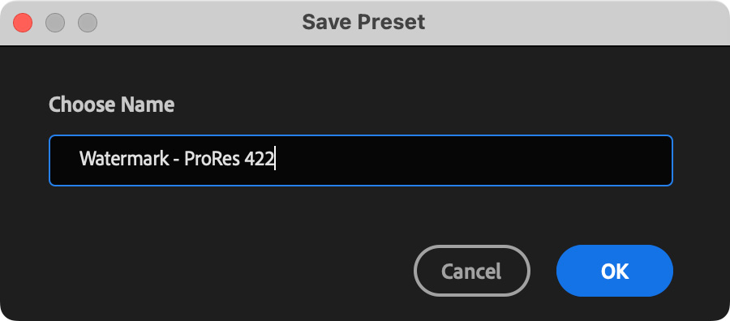Click the grayed-out minimize button in title bar
The height and width of the screenshot is (321, 730).
tap(55, 23)
